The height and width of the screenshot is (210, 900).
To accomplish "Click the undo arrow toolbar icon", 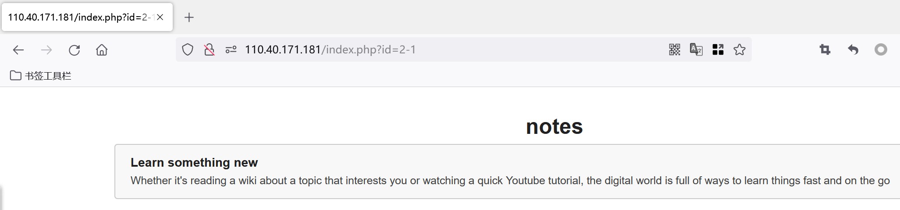I will click(853, 50).
